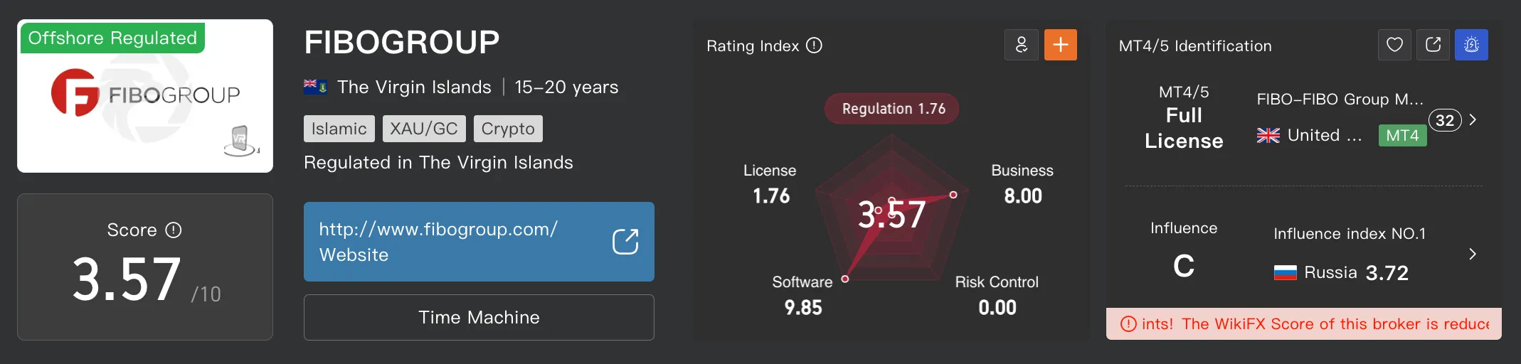Click 'Regulated in The Virgin Islands' text

pyautogui.click(x=438, y=163)
